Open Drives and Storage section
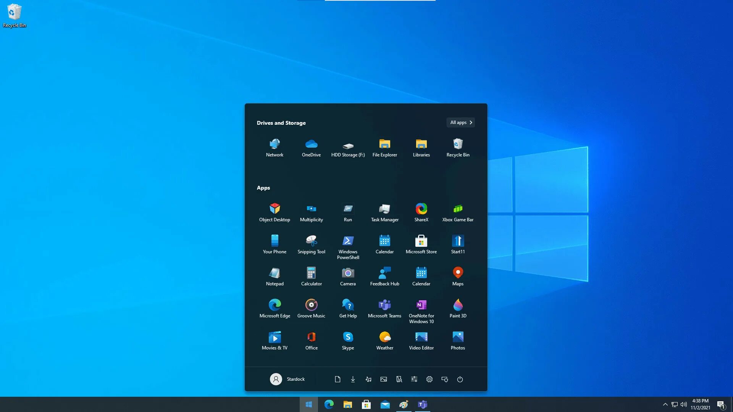Viewport: 733px width, 412px height. tap(281, 122)
